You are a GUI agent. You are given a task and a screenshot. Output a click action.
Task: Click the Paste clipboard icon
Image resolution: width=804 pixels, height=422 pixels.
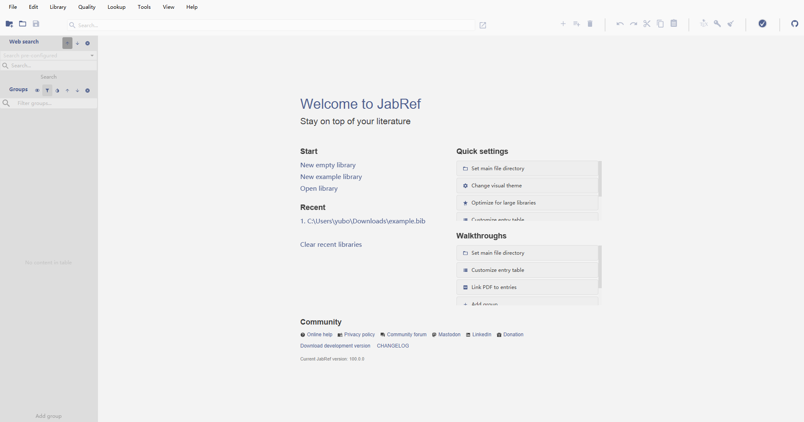pyautogui.click(x=674, y=23)
